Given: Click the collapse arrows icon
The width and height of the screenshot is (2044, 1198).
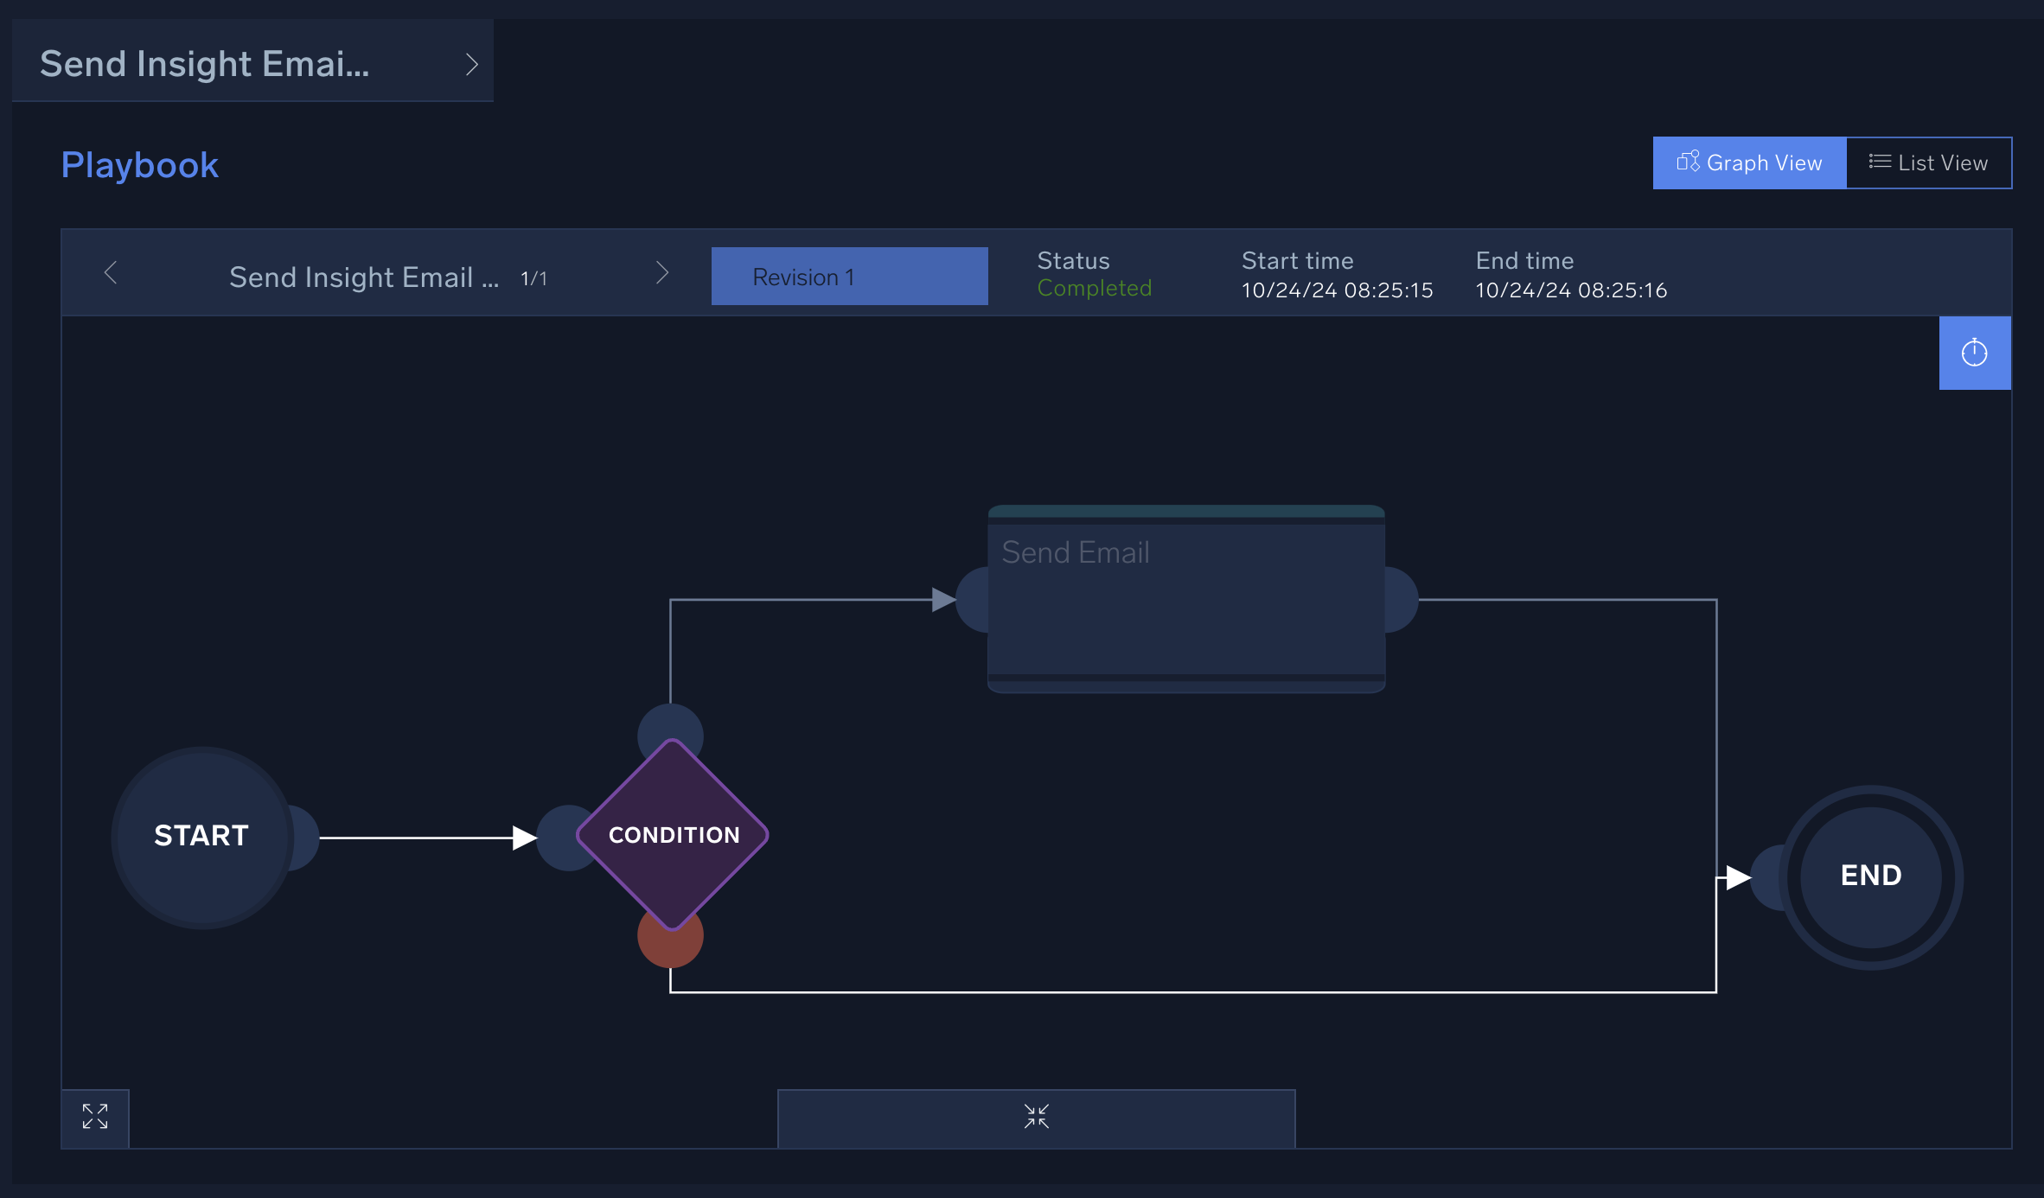Looking at the screenshot, I should click(x=1036, y=1117).
